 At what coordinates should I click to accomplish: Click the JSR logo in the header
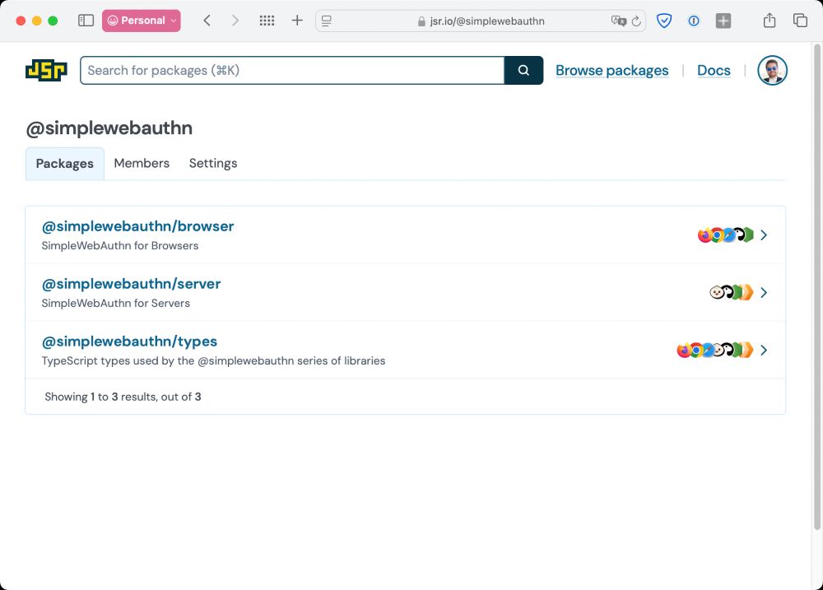pyautogui.click(x=46, y=70)
